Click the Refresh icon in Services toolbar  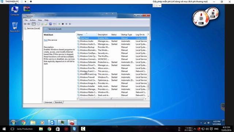pyautogui.click(x=42, y=24)
